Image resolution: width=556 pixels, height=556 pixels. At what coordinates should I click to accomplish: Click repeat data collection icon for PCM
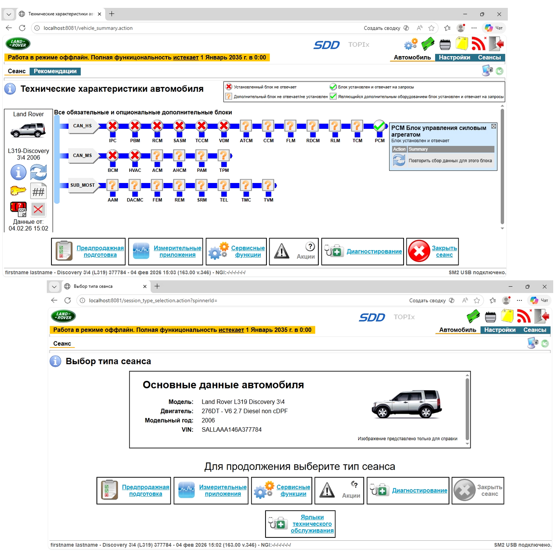tap(399, 160)
